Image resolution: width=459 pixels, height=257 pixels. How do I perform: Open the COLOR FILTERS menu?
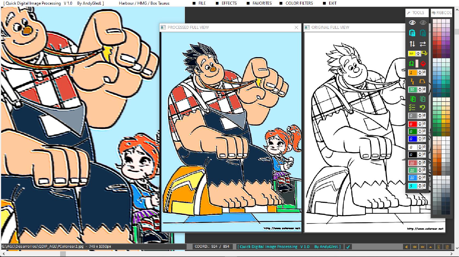[x=299, y=3]
